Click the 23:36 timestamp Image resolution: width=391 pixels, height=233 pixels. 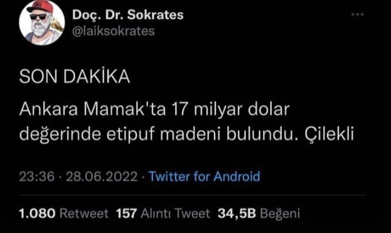tap(37, 177)
